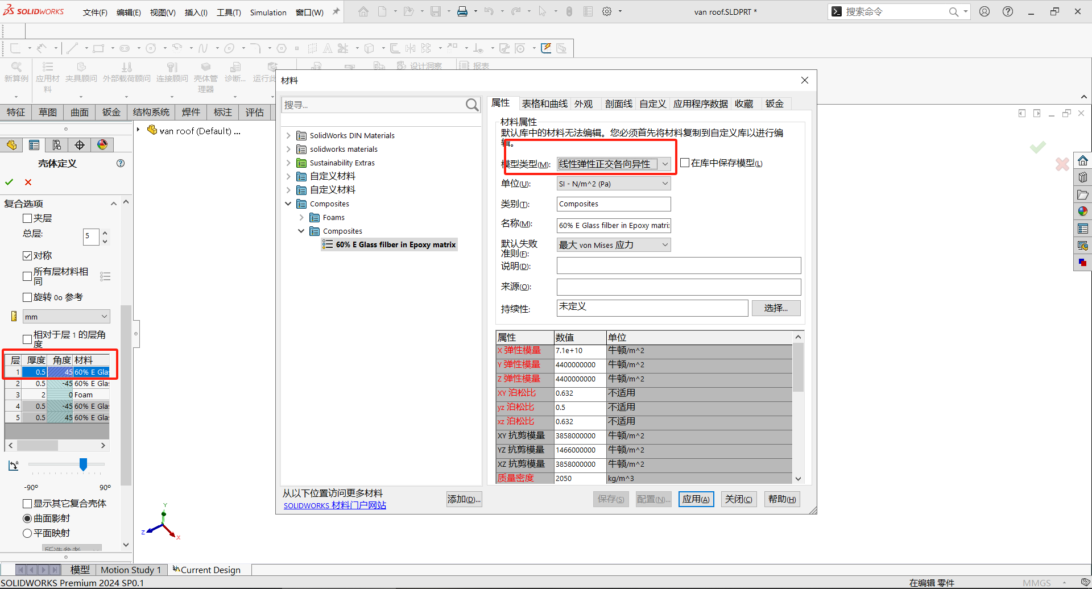Viewport: 1092px width, 589px height.
Task: Click the pin icon next to the menu bar
Action: (x=336, y=11)
